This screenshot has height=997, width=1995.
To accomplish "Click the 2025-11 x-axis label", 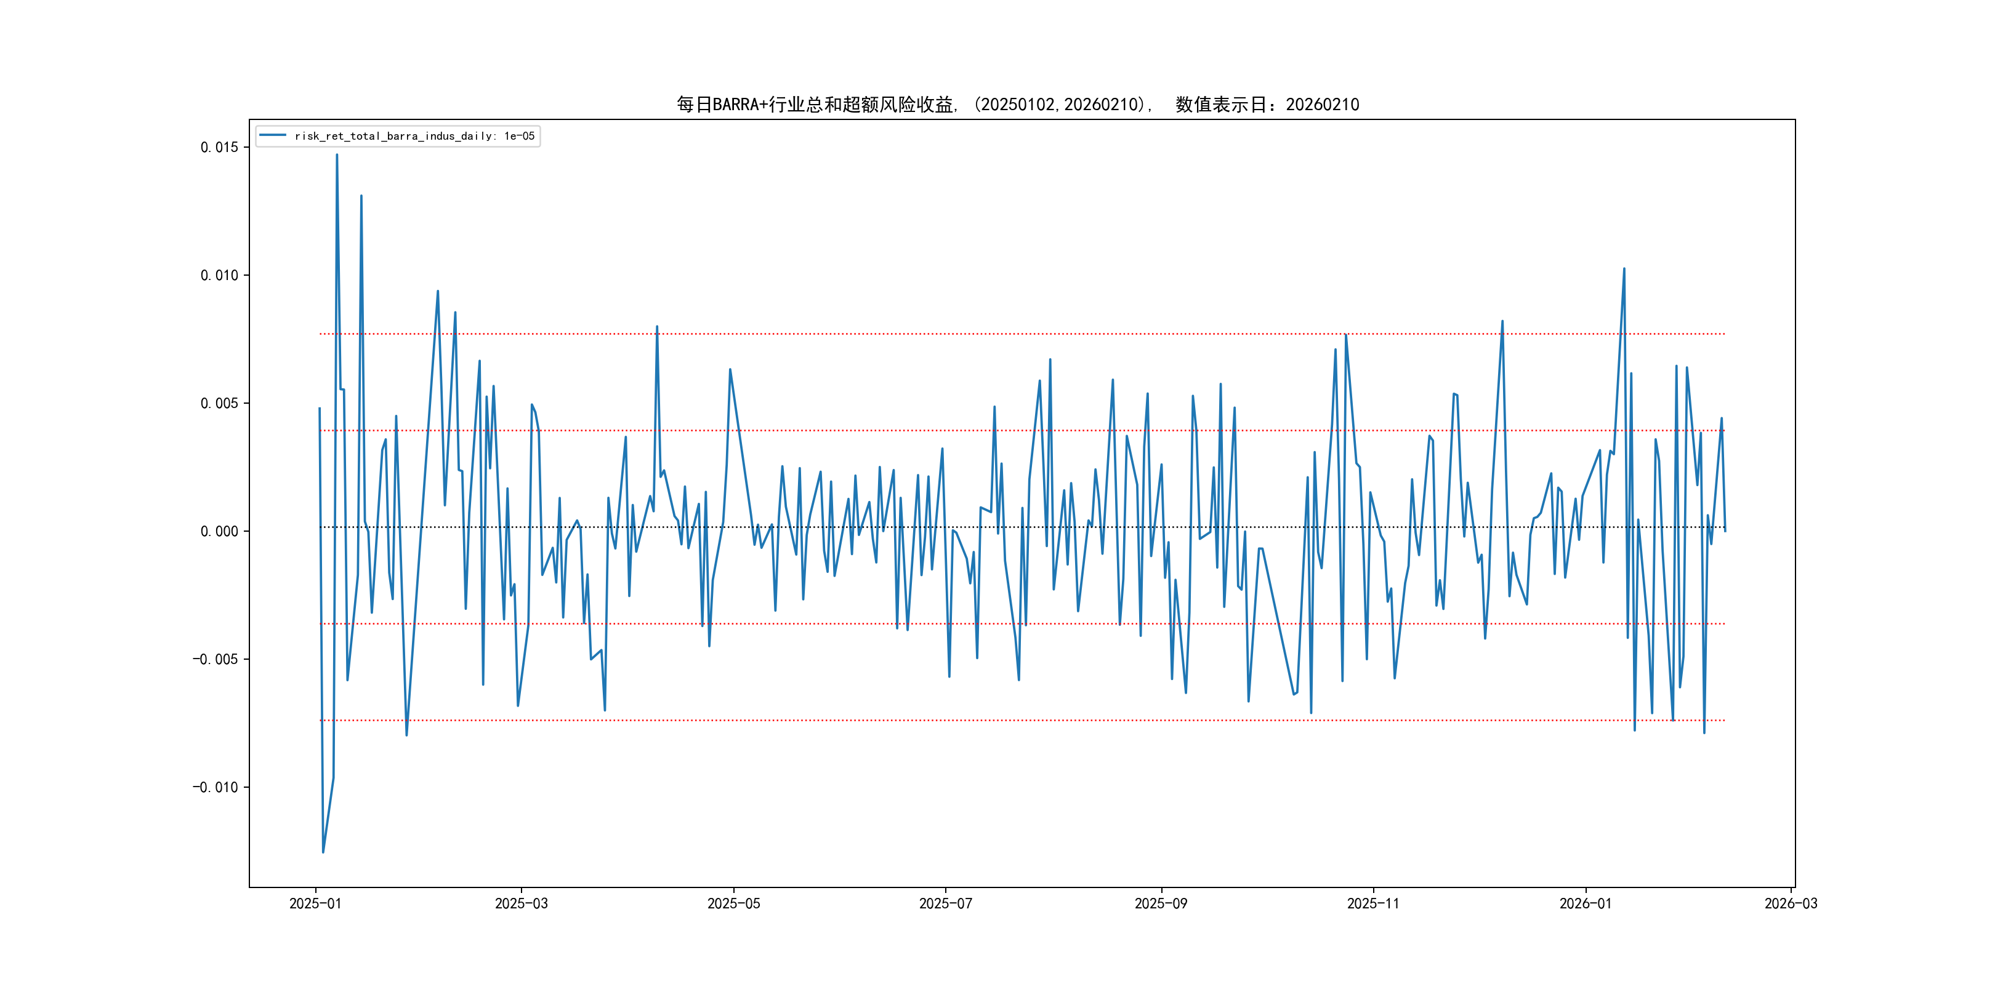I will click(x=1372, y=903).
